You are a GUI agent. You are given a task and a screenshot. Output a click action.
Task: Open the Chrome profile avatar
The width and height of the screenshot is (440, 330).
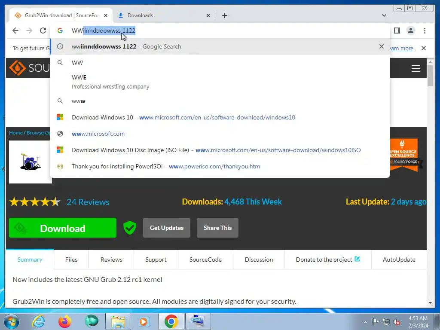point(410,31)
